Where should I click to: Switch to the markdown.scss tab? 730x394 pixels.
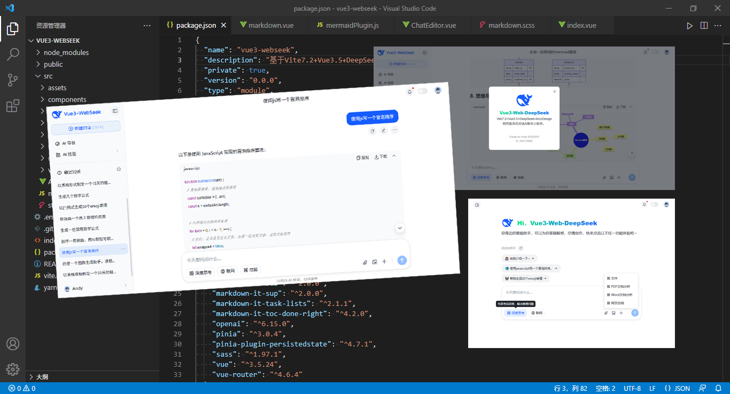[x=511, y=25]
